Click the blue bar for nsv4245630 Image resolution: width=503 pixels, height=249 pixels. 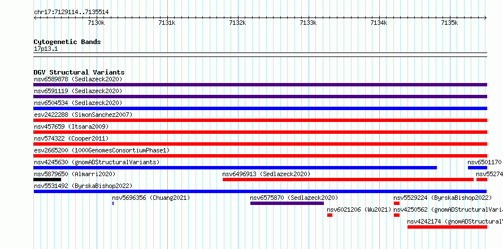(235, 168)
